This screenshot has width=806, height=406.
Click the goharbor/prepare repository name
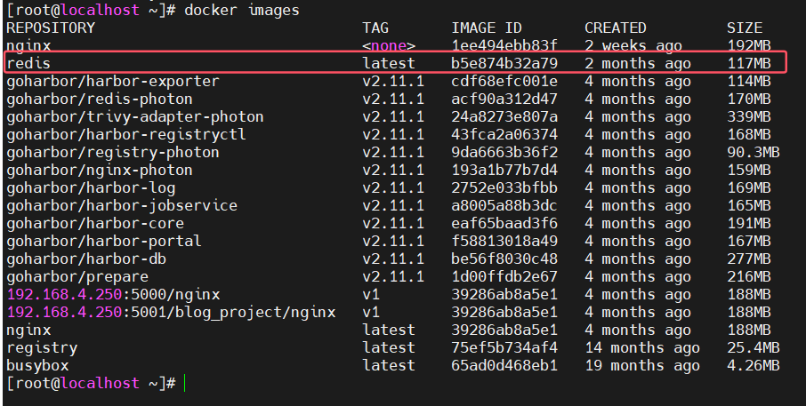82,276
